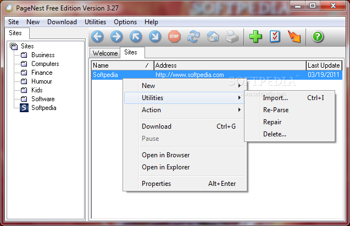Click the green plus add-site icon
350x226 pixels.
coord(255,36)
